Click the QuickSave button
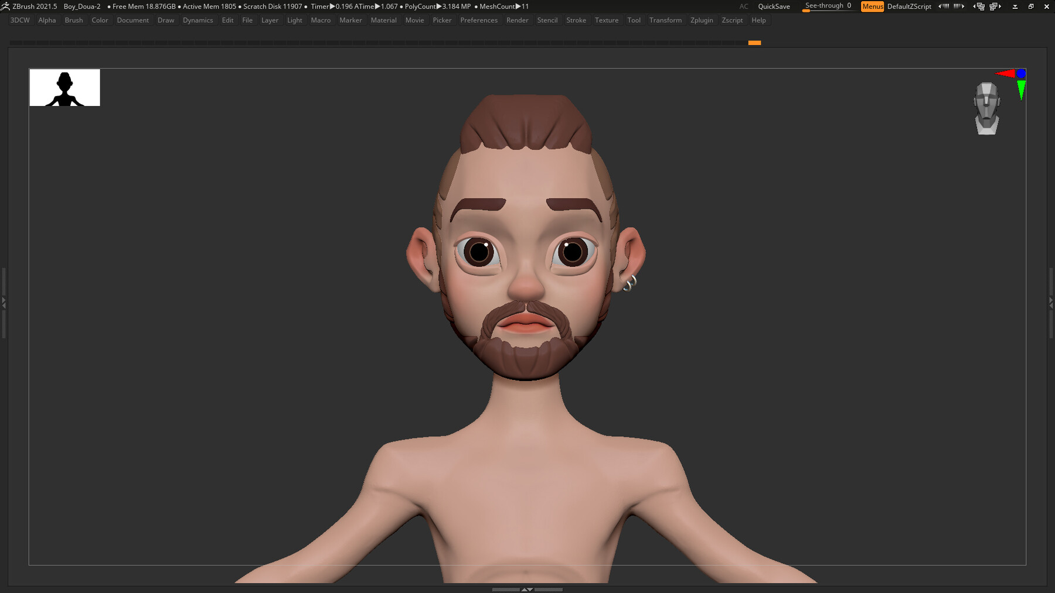 pyautogui.click(x=774, y=6)
